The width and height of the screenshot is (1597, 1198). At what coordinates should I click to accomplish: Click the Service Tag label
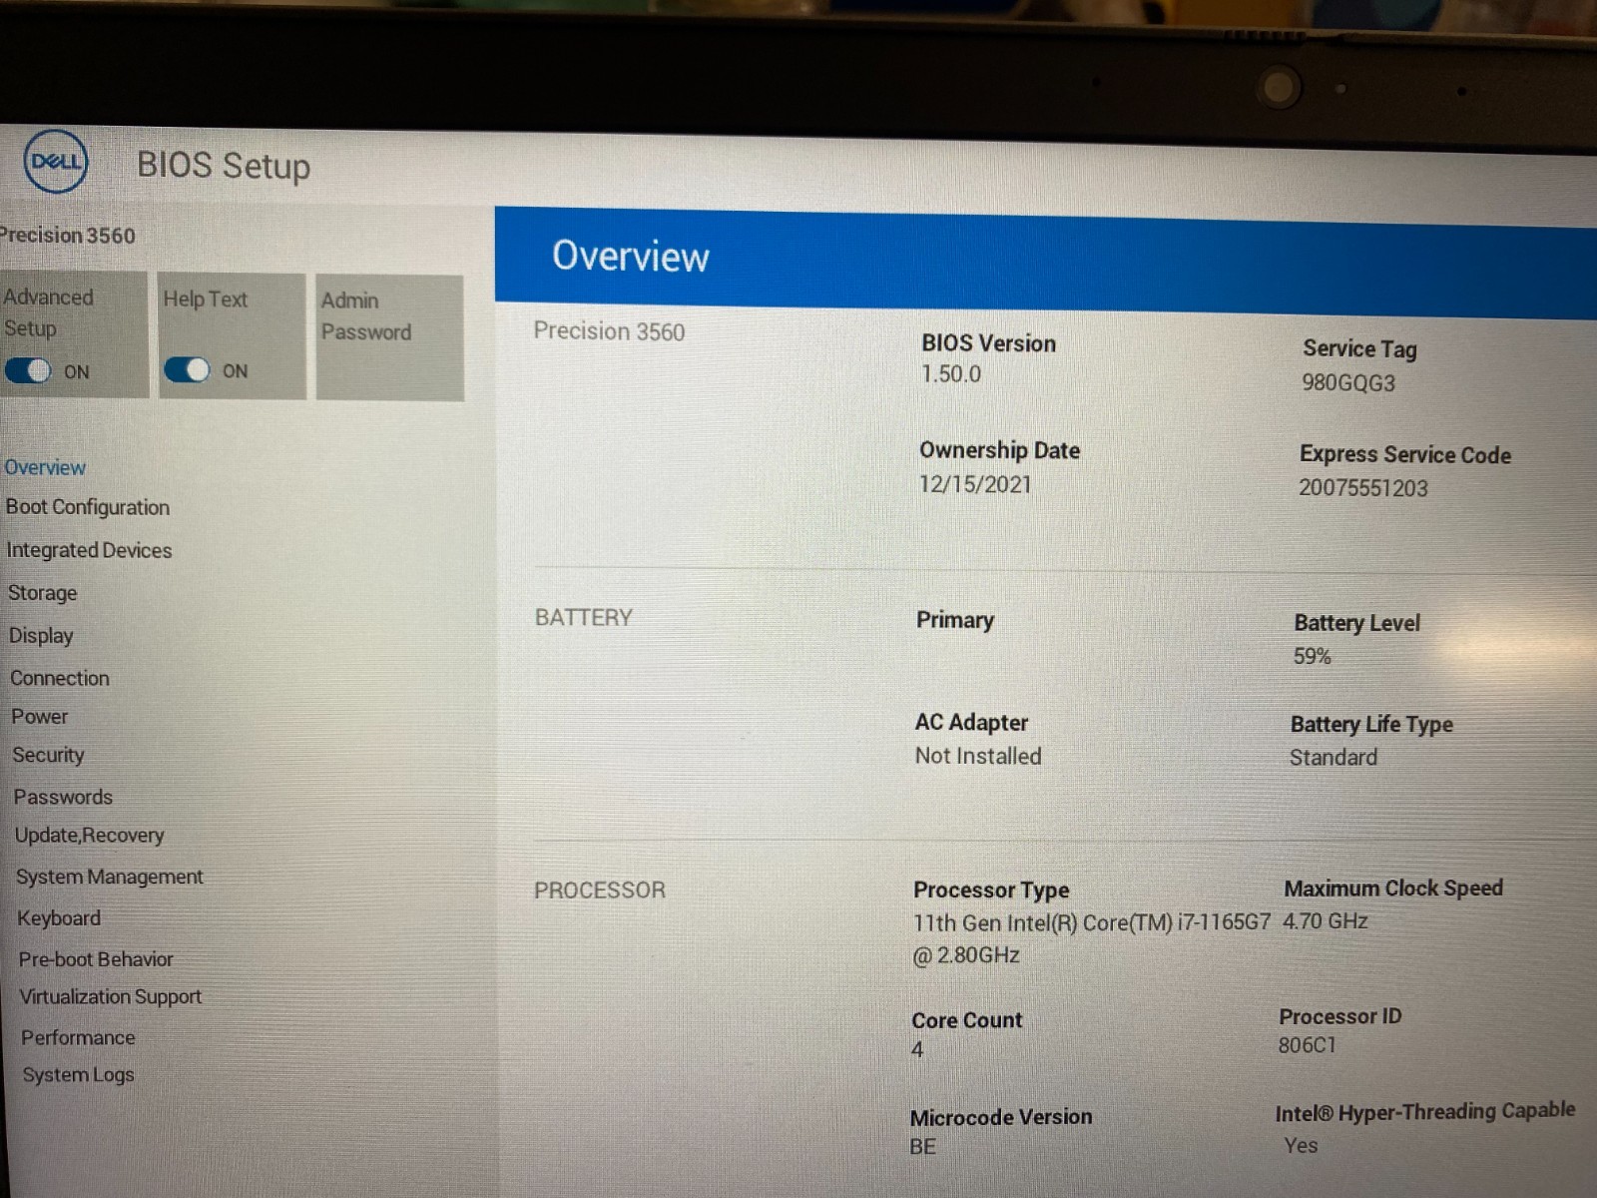1359,348
